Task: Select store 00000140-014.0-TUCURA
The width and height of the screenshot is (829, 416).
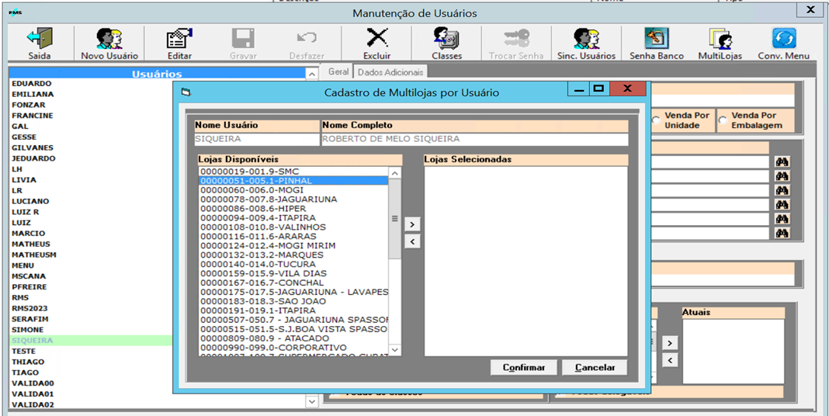Action: point(293,265)
